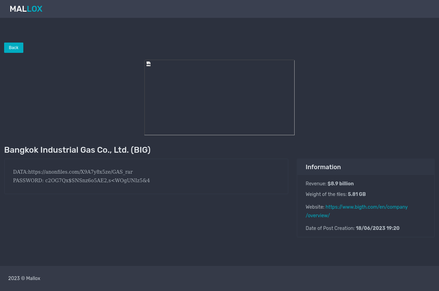
Task: Click the blue "LOX" part of the logo
Action: pos(35,9)
